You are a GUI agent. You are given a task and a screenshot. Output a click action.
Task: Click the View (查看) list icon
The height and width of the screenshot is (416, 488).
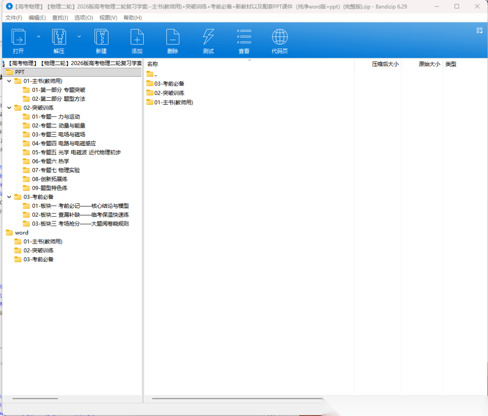[x=244, y=37]
